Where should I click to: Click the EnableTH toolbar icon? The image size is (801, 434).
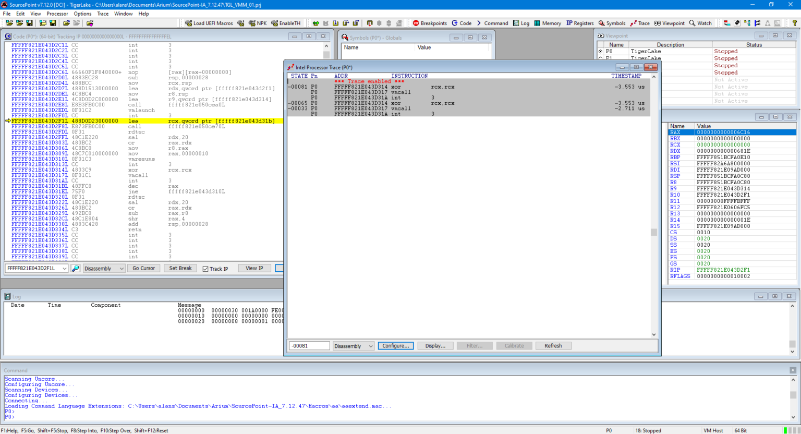286,23
